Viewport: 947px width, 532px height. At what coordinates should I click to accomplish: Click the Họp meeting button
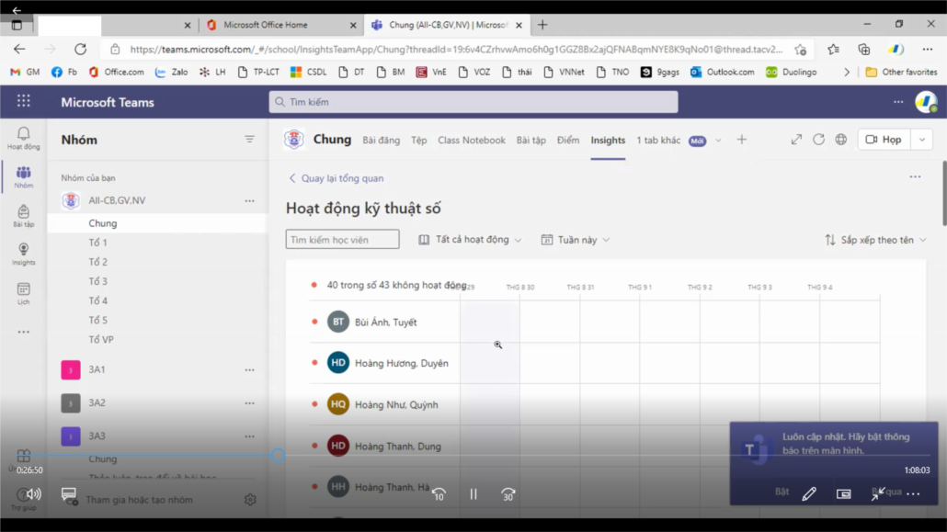coord(884,140)
